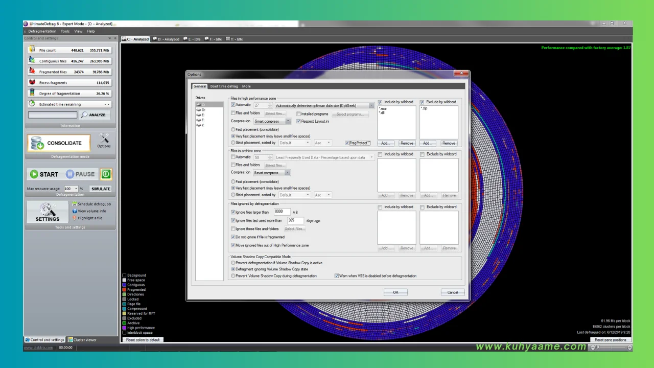This screenshot has height=368, width=654.
Task: Open Max resource usage dropdown
Action: pos(75,189)
